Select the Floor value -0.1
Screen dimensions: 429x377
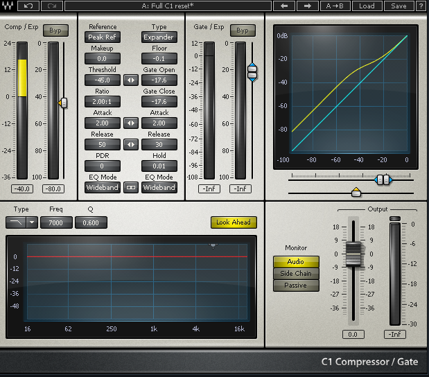pyautogui.click(x=159, y=58)
